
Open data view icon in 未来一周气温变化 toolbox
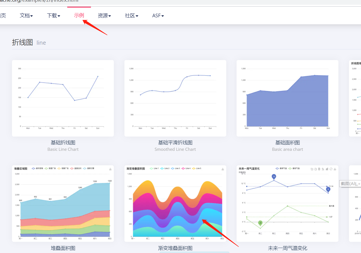[x=319, y=169]
